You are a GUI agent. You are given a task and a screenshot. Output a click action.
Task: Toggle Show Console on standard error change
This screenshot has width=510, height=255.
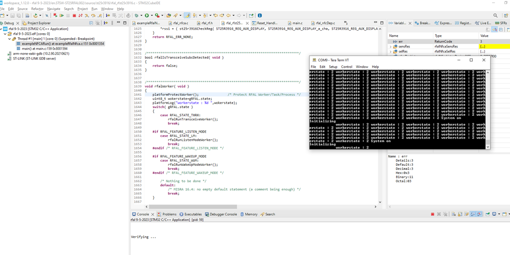(479, 214)
